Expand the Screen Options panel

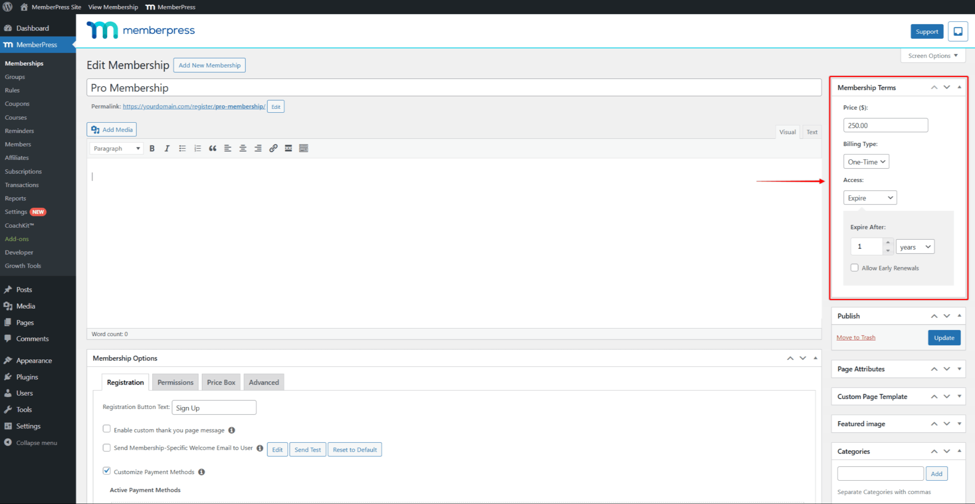point(933,56)
